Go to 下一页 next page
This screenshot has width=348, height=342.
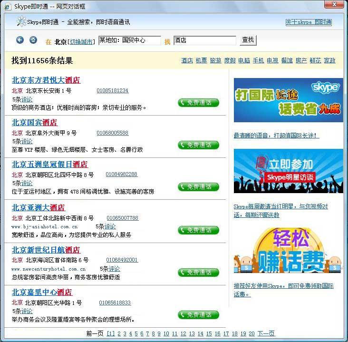point(266,333)
